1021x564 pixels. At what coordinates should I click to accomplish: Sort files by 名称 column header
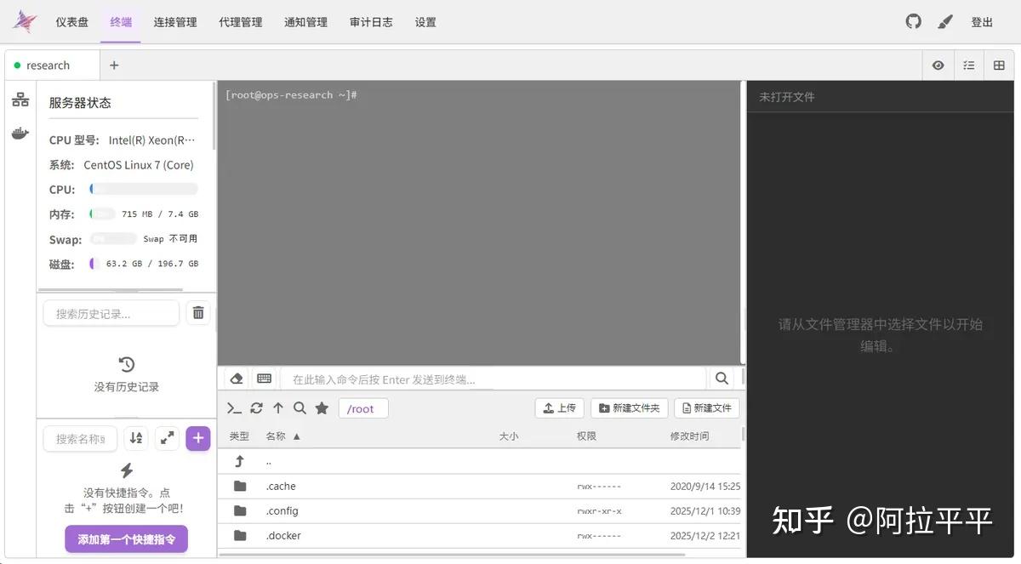(x=283, y=436)
